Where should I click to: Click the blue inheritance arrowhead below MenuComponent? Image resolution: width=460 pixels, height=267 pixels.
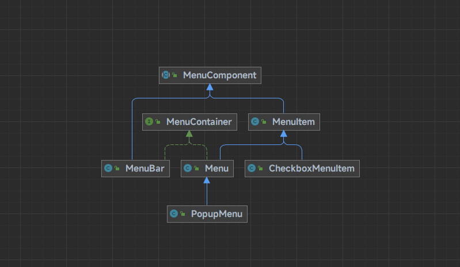coord(210,87)
